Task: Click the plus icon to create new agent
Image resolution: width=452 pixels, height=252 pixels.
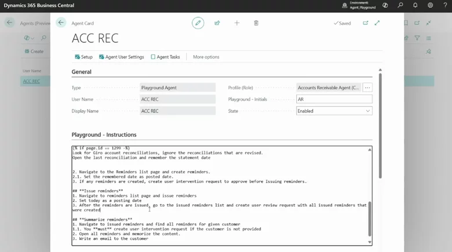Action: pos(236,23)
